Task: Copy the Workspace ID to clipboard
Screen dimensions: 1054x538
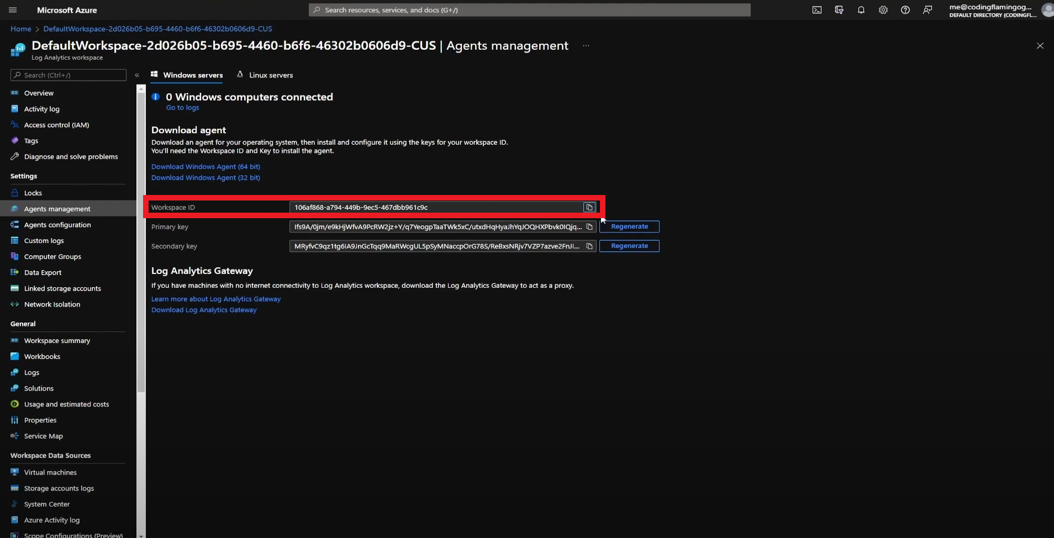Action: coord(589,207)
